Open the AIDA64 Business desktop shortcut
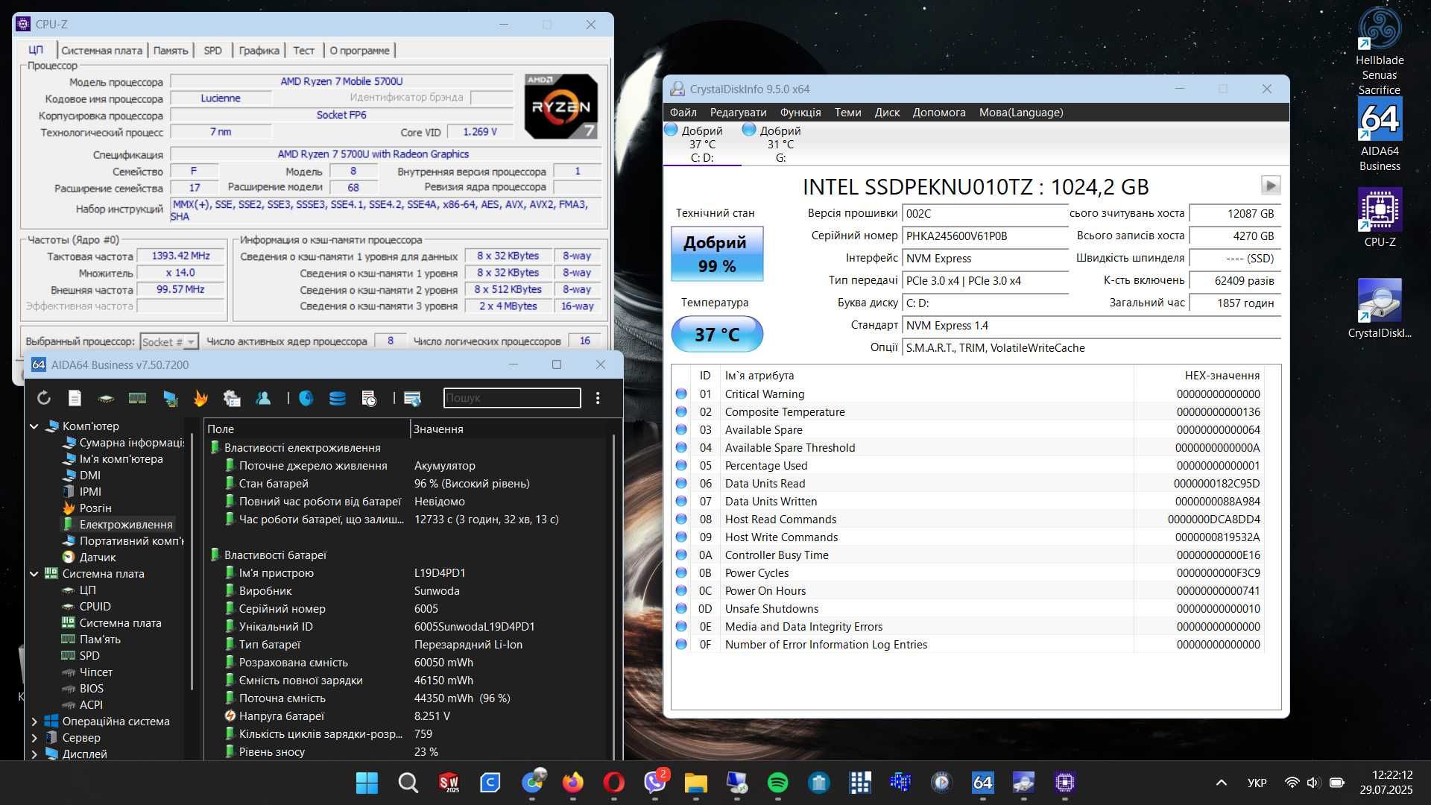The width and height of the screenshot is (1431, 805). pyautogui.click(x=1380, y=135)
